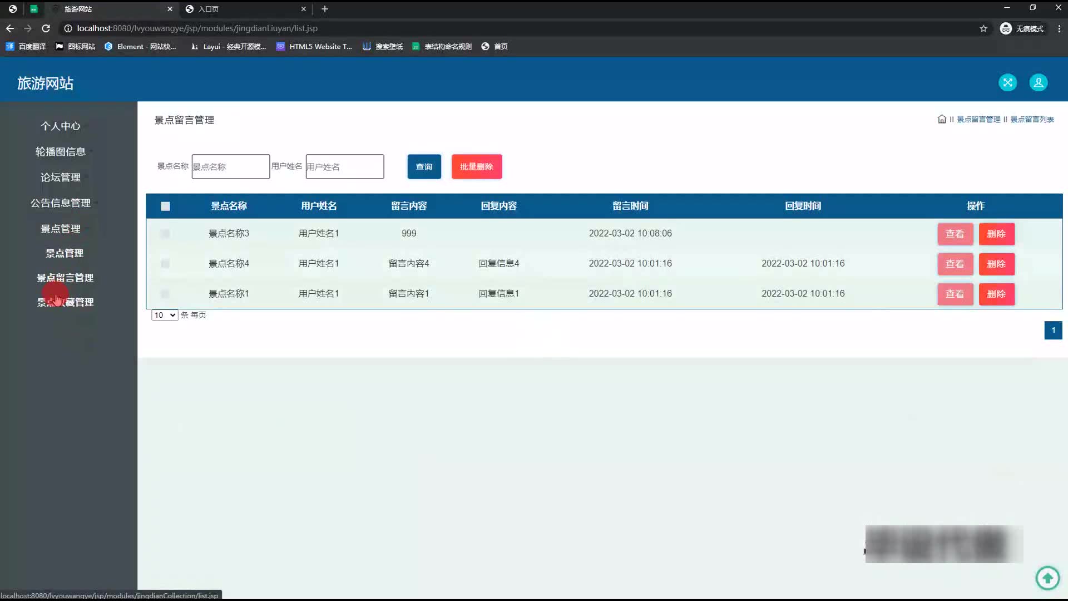The height and width of the screenshot is (601, 1068).
Task: Open 图标网站 bookmark
Action: click(x=75, y=47)
